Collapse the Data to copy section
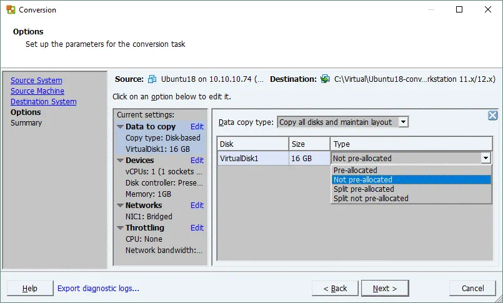503x303 pixels. 120,127
